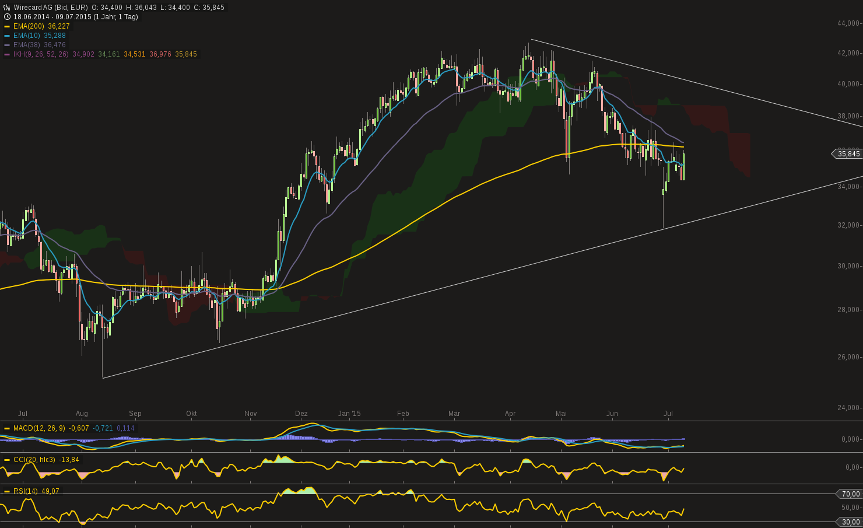Click the 30,000 price axis label
Viewport: 863px width, 528px height.
tap(849, 266)
